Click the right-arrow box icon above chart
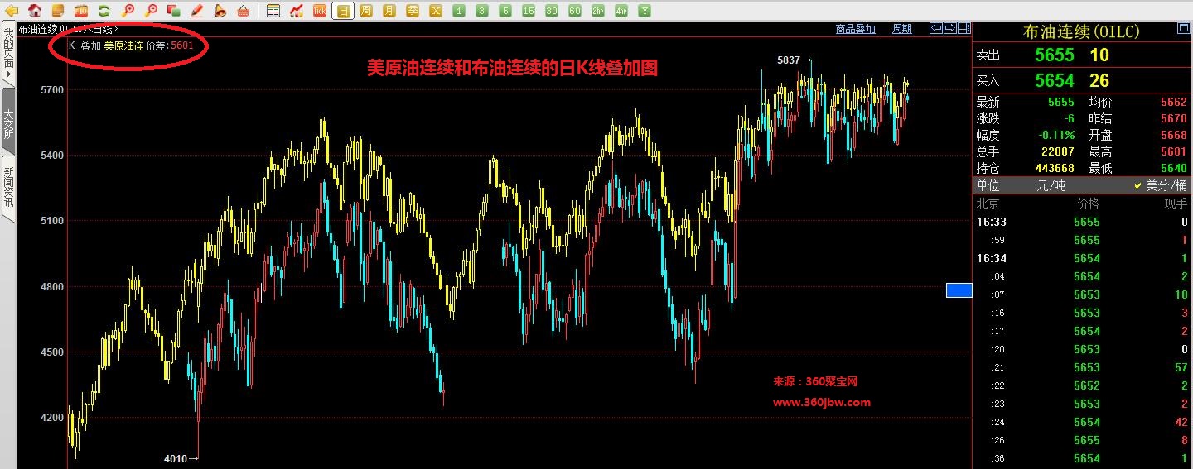Image resolution: width=1193 pixels, height=469 pixels. click(x=950, y=29)
